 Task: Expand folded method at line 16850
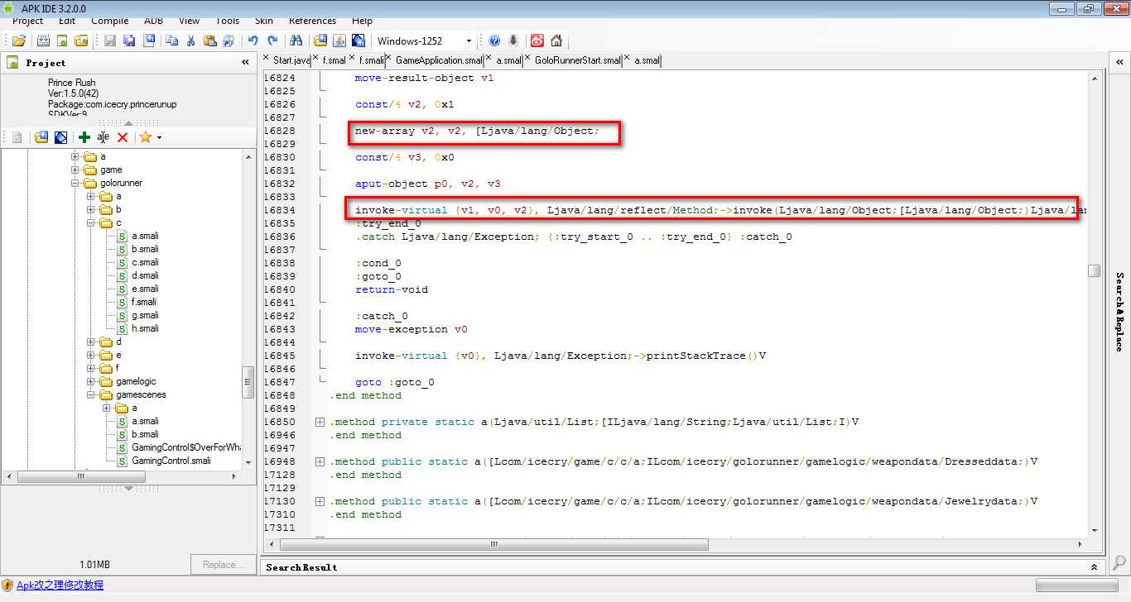[x=320, y=422]
